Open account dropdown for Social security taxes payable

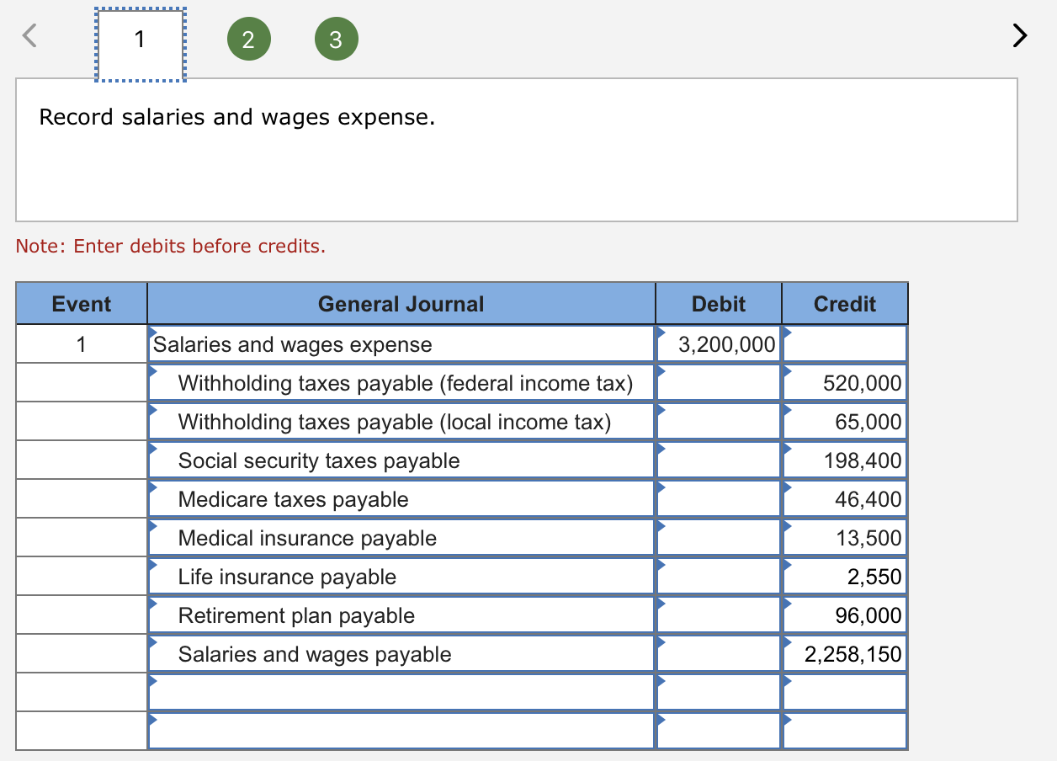tap(401, 460)
